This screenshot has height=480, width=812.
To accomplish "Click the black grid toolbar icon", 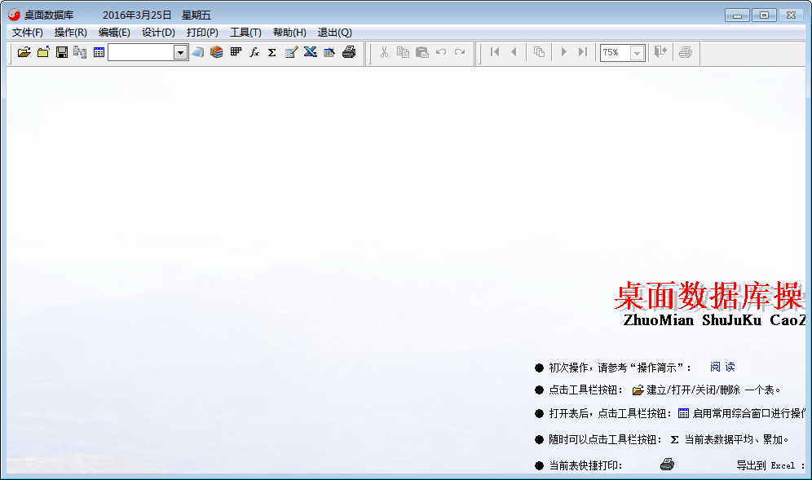I will 236,52.
